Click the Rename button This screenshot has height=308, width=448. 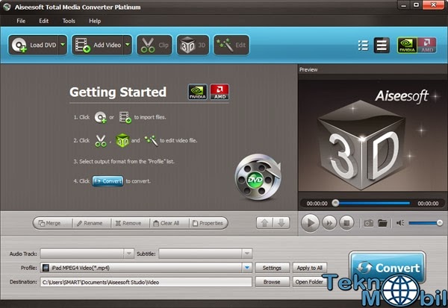(92, 223)
